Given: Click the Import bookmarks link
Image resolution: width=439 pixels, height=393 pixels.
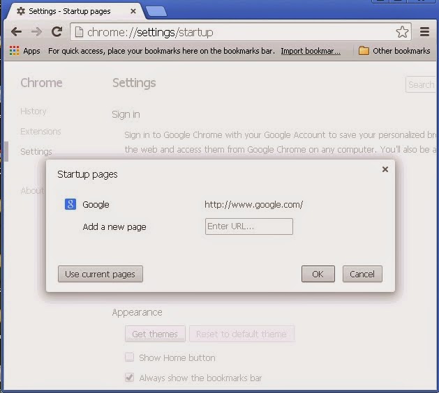Looking at the screenshot, I should point(311,51).
